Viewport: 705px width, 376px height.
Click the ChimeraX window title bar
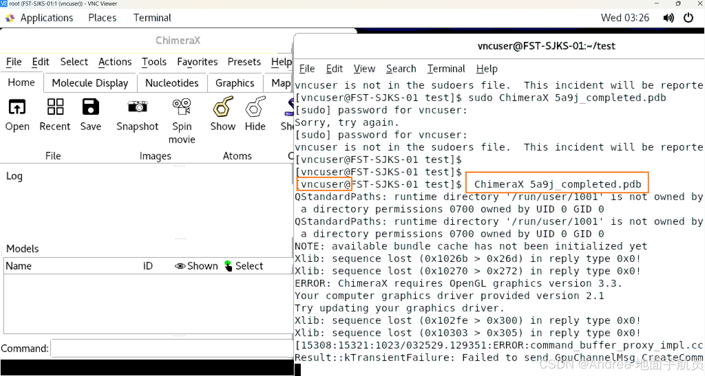178,40
